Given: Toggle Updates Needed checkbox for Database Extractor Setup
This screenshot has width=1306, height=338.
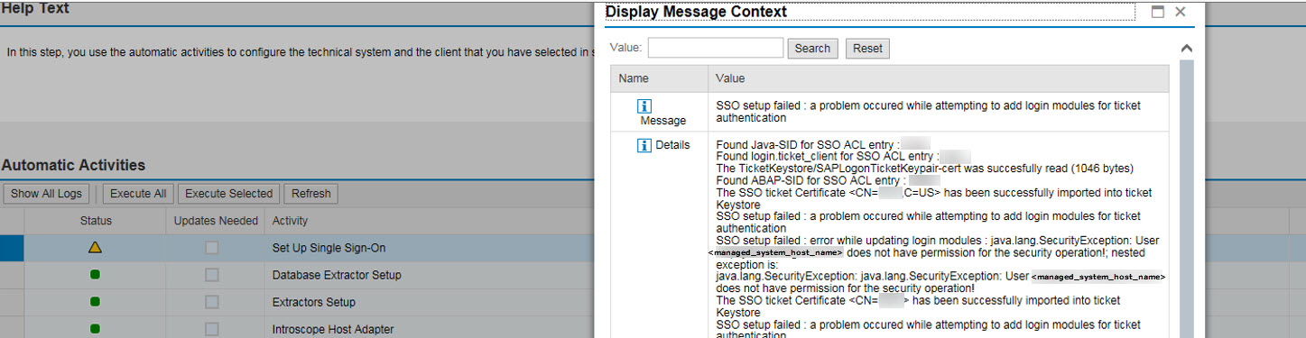Looking at the screenshot, I should point(211,275).
